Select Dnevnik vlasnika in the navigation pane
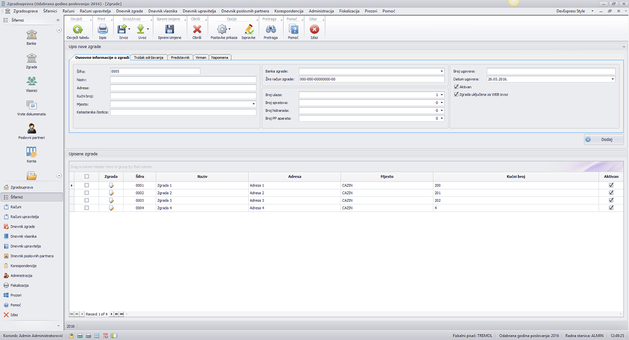The width and height of the screenshot is (629, 340). click(x=24, y=236)
